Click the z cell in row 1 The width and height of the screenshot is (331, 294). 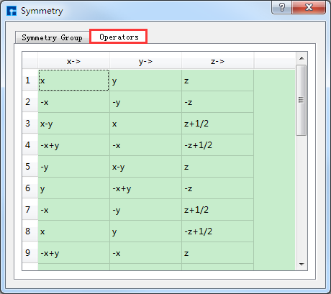(x=217, y=80)
